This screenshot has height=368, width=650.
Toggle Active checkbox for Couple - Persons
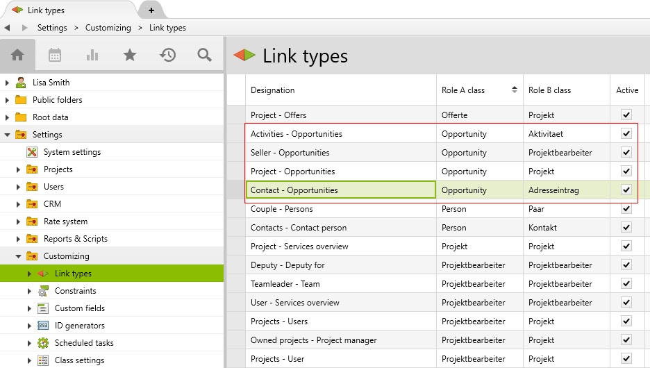(626, 208)
